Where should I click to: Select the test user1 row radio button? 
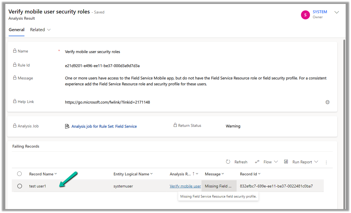click(20, 186)
